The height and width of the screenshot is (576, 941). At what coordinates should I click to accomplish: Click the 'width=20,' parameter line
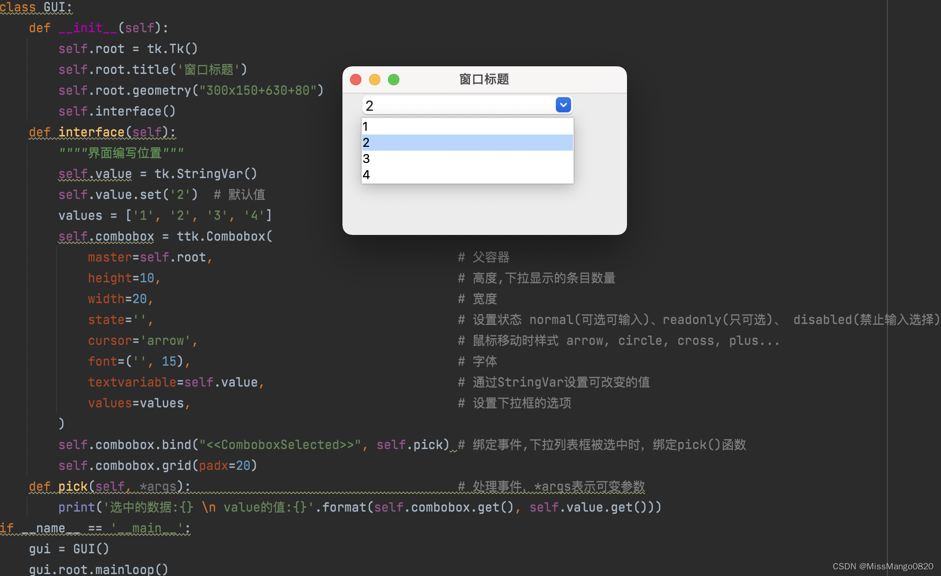pyautogui.click(x=120, y=299)
